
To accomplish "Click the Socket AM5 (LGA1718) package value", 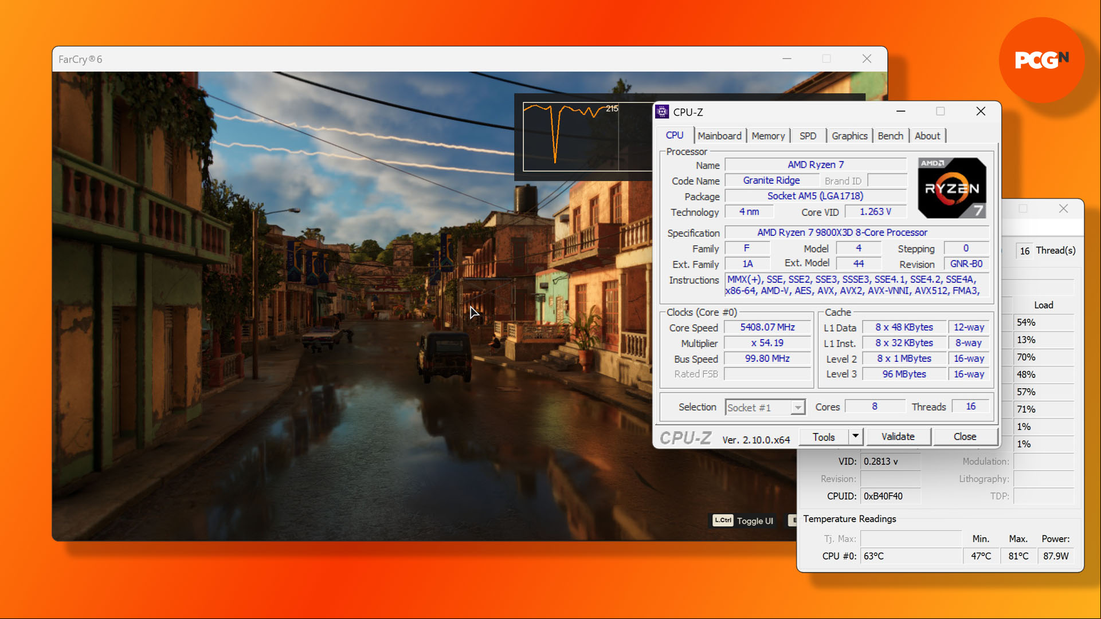I will 815,196.
